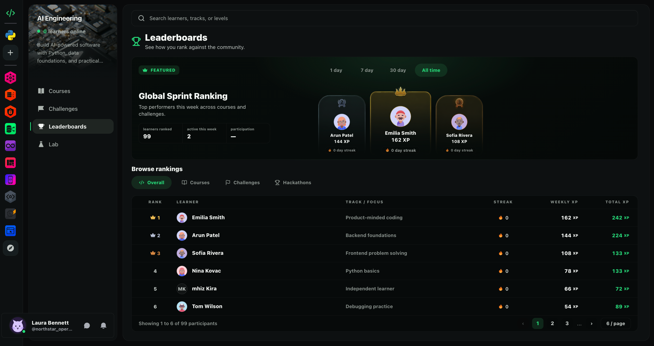The height and width of the screenshot is (346, 654).
Task: Open the code-brackets home logo icon
Action: [x=11, y=13]
